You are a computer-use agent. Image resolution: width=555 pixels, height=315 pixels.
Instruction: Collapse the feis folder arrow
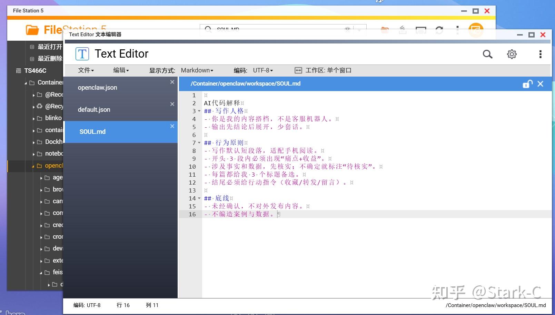click(x=41, y=273)
